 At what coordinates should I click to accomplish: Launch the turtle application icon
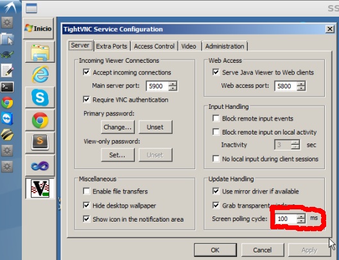point(7,54)
